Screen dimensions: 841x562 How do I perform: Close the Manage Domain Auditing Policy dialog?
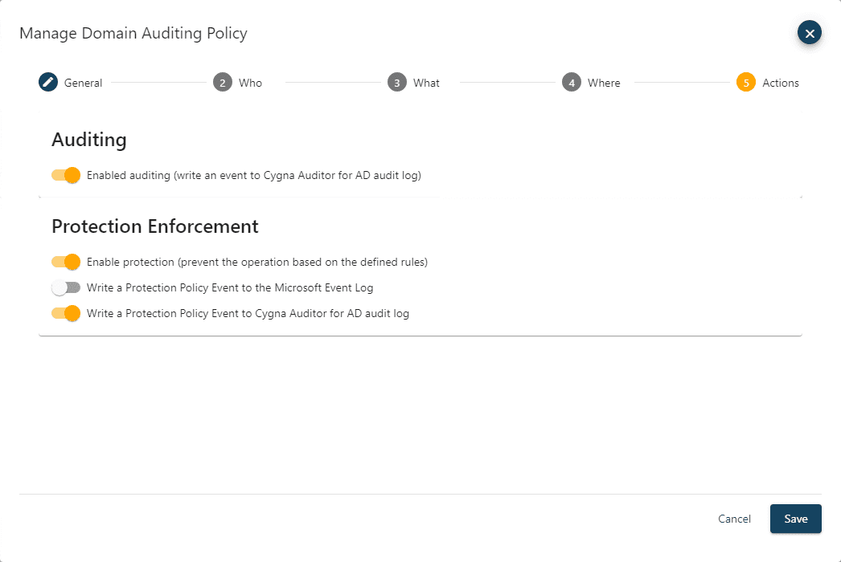coord(809,33)
